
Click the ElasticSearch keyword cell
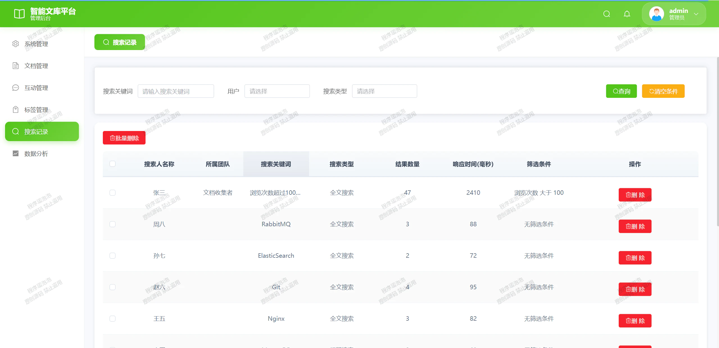click(x=276, y=256)
